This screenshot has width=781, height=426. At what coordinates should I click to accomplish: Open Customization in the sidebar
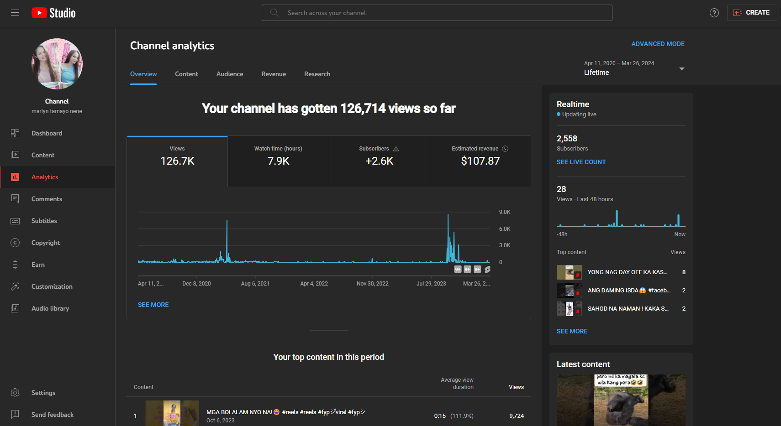[58, 286]
